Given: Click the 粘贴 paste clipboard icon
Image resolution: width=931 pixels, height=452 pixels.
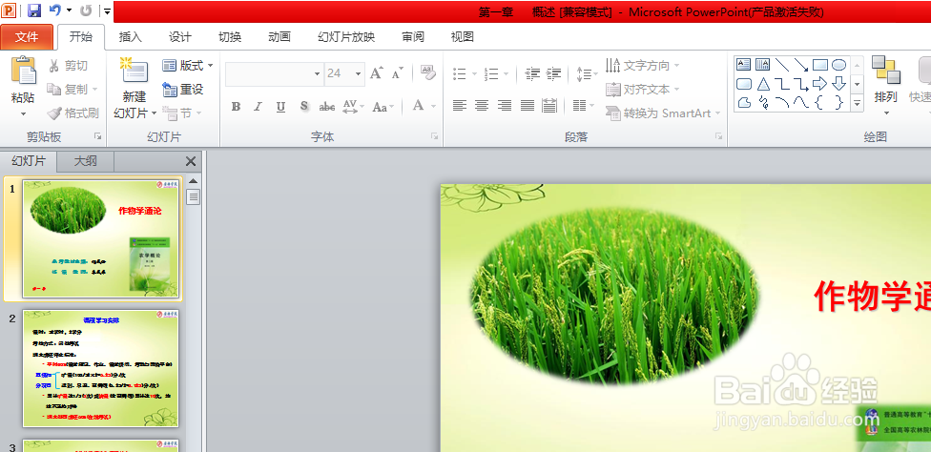Looking at the screenshot, I should (x=23, y=71).
